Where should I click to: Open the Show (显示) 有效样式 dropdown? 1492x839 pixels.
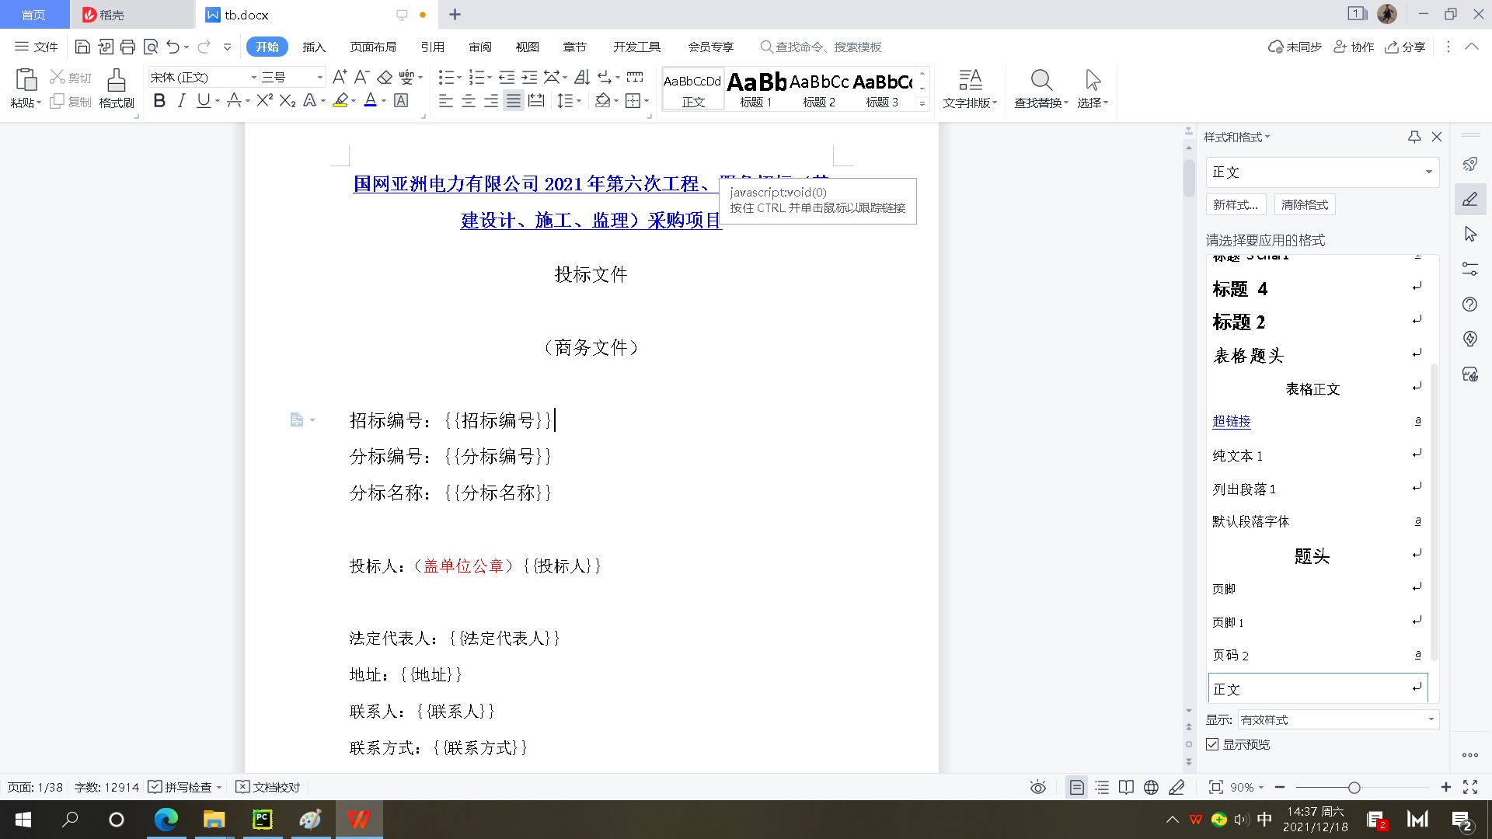[1431, 719]
